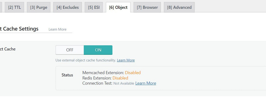266x98 pixels.
Task: Select the [5] ESI tab
Action: coord(94,7)
